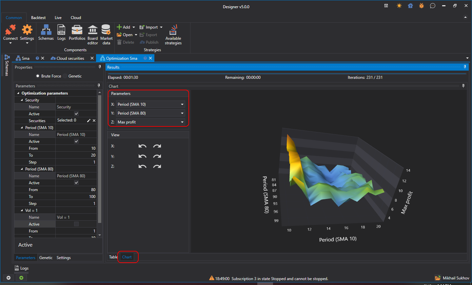Select the Genetic radio button
472x285 pixels.
(65, 76)
